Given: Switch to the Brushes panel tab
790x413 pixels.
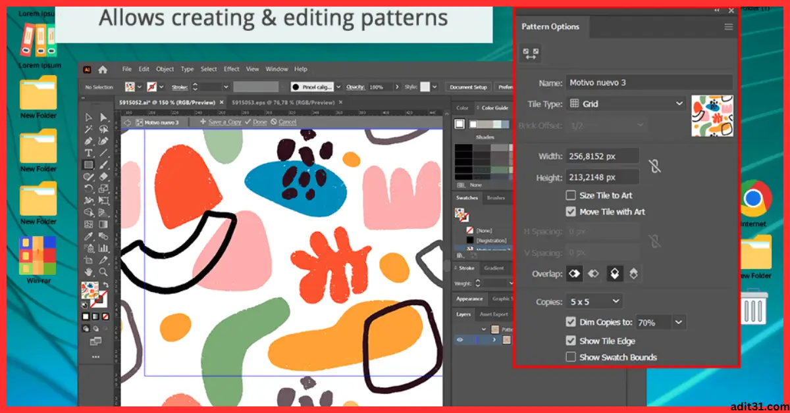Looking at the screenshot, I should 496,198.
